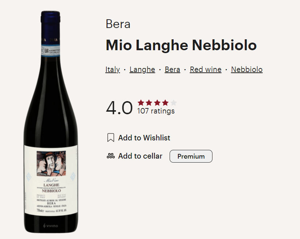Open the Italy country link
Screen dimensions: 300x239
coord(113,69)
